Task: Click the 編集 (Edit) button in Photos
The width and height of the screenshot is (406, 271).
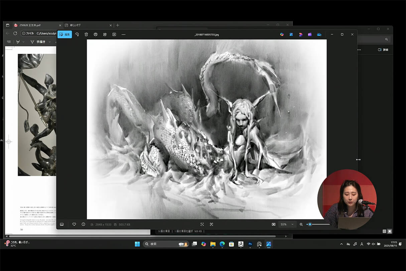Action: pyautogui.click(x=64, y=34)
